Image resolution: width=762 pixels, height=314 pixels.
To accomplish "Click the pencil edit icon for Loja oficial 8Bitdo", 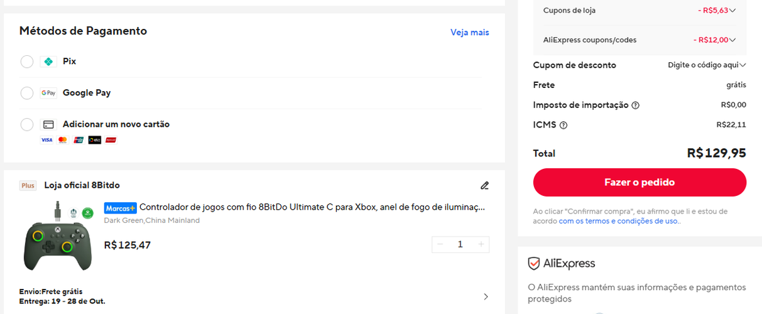I will 484,185.
